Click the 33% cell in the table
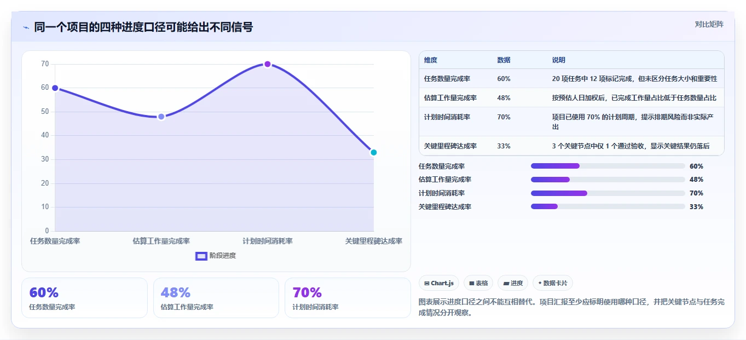The height and width of the screenshot is (340, 746). (504, 146)
